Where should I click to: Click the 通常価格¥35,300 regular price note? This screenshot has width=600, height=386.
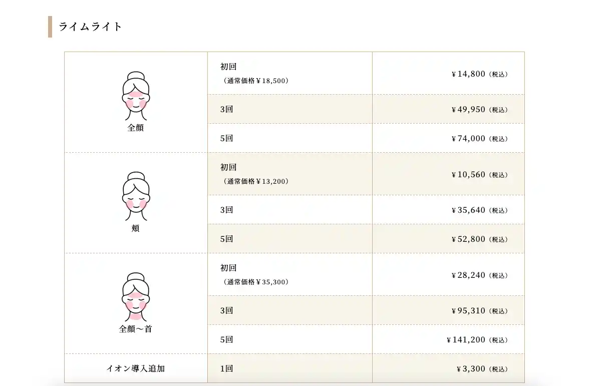(255, 282)
